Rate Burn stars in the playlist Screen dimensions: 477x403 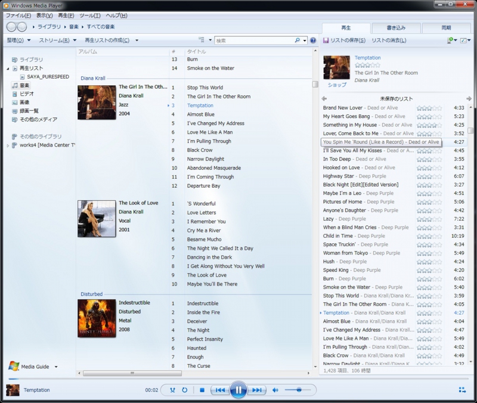429,279
